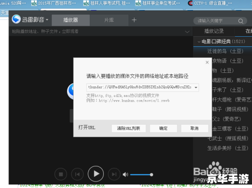Cancel the dialog with 取消

(x=195, y=128)
